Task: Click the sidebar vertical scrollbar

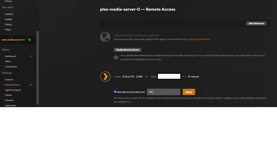Action: point(37,68)
